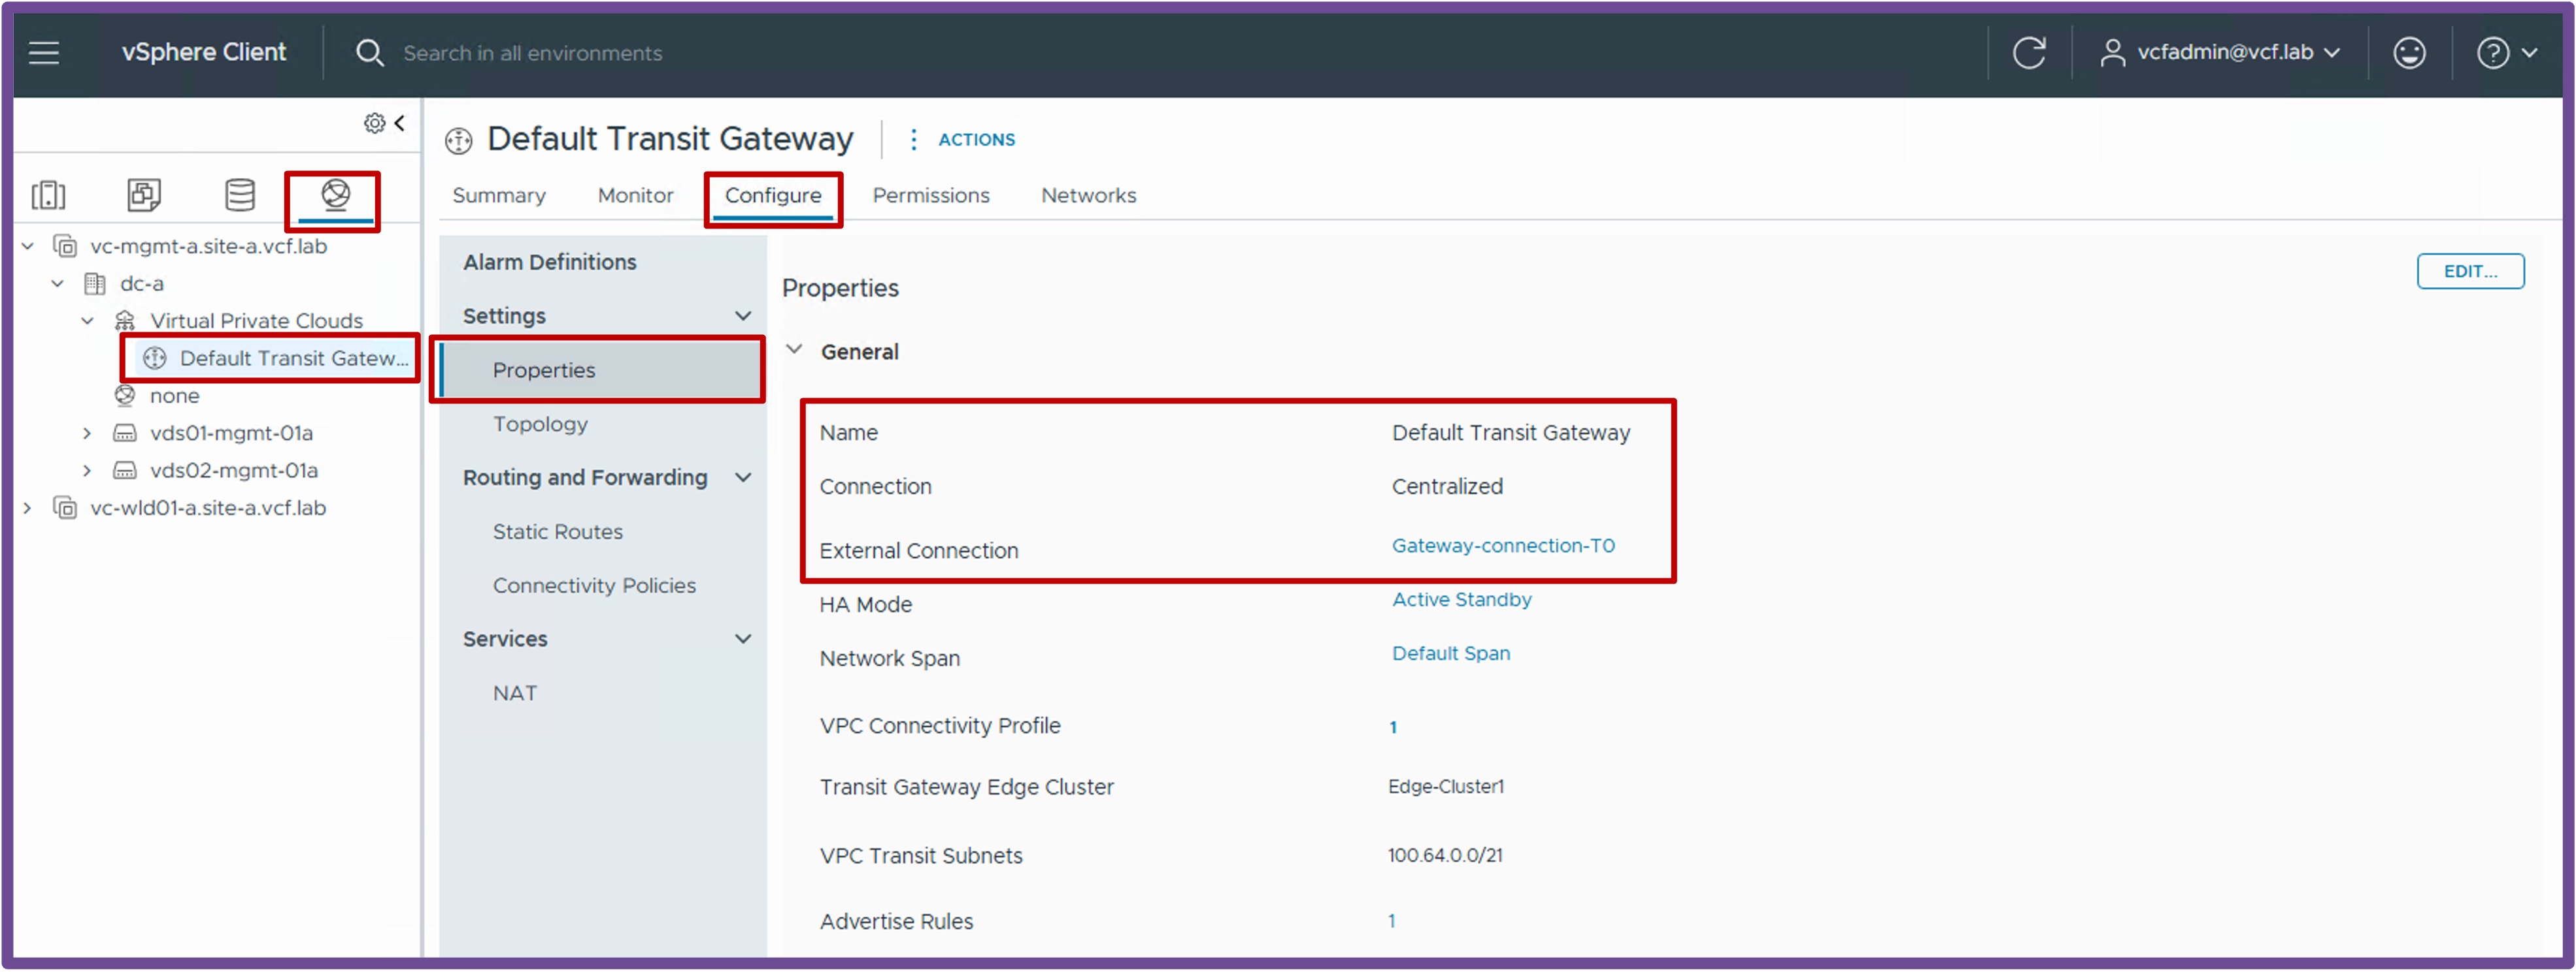2576x972 pixels.
Task: Click the Virtual Private Clouds folder icon
Action: (x=125, y=321)
